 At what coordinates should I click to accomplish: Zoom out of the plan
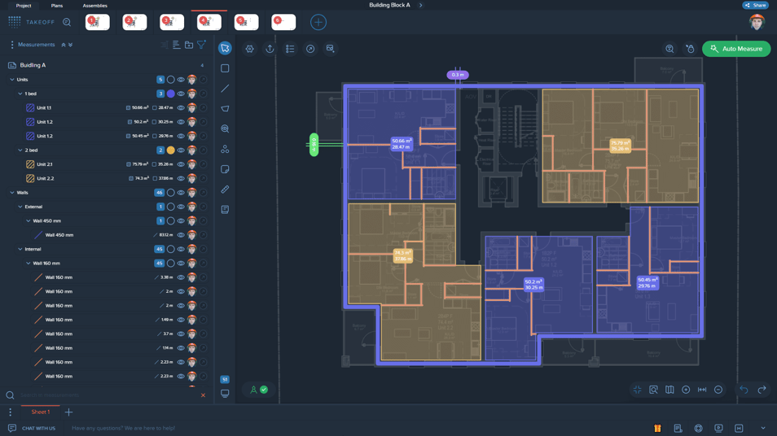click(x=718, y=390)
